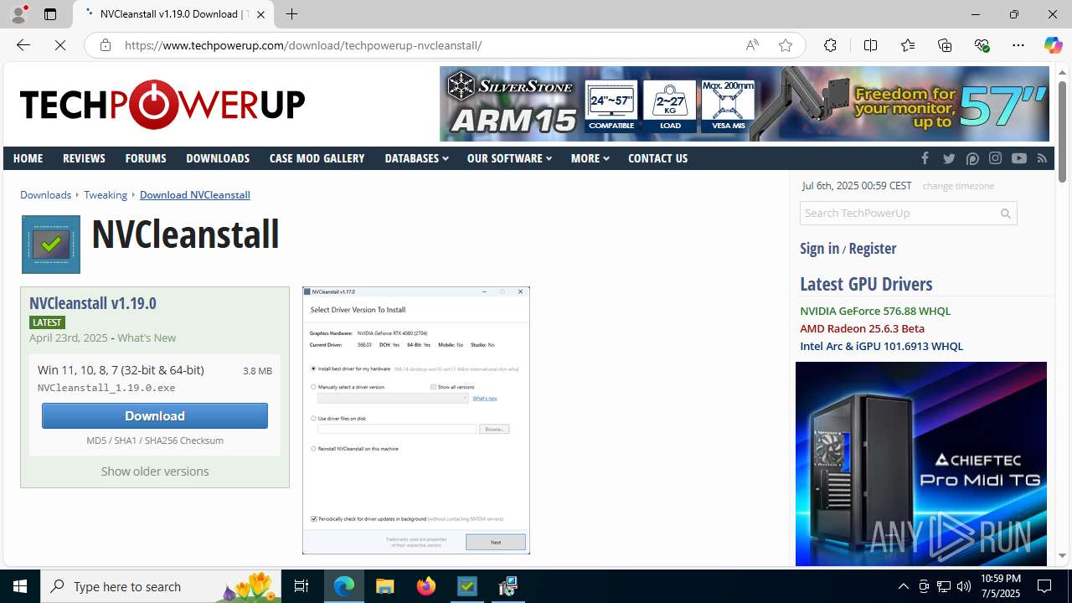Enlarge NVCleanstall screenshot thumbnail
This screenshot has width=1072, height=603.
pyautogui.click(x=416, y=420)
